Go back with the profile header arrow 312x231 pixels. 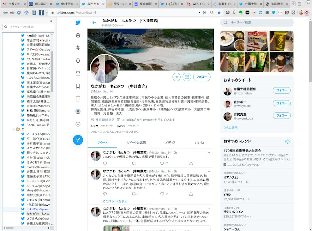94,23
